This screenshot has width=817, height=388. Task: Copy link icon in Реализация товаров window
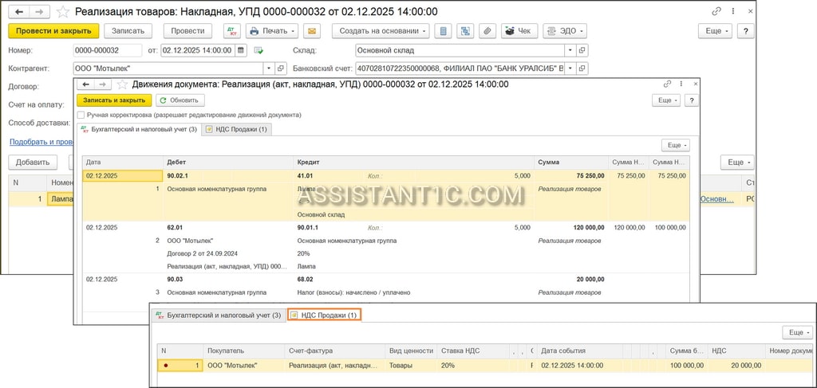coord(716,11)
